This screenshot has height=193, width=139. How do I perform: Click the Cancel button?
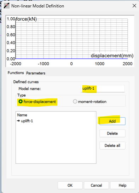[x=96, y=185]
